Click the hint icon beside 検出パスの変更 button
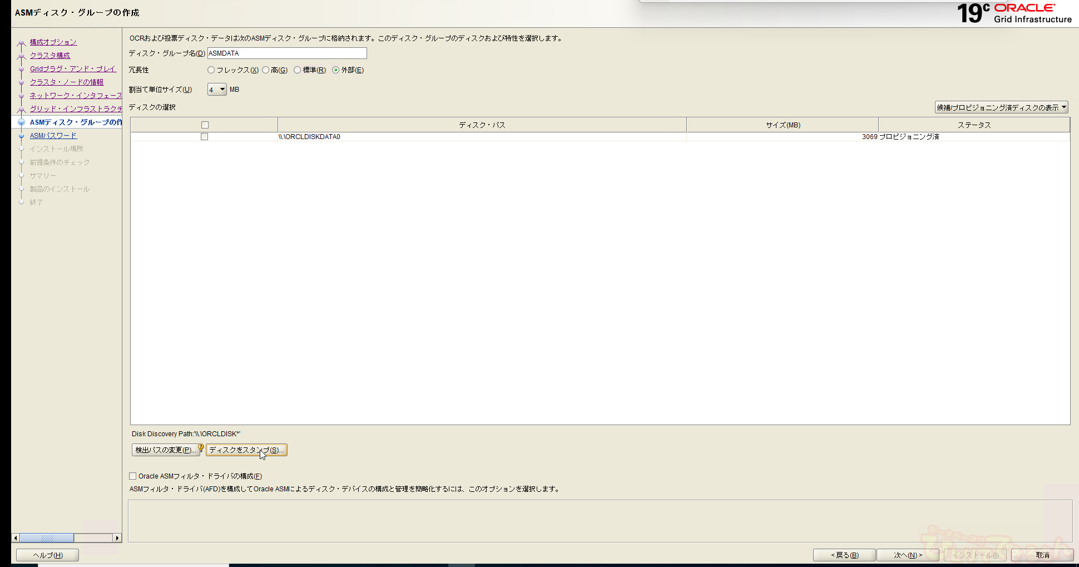This screenshot has width=1079, height=567. point(201,447)
